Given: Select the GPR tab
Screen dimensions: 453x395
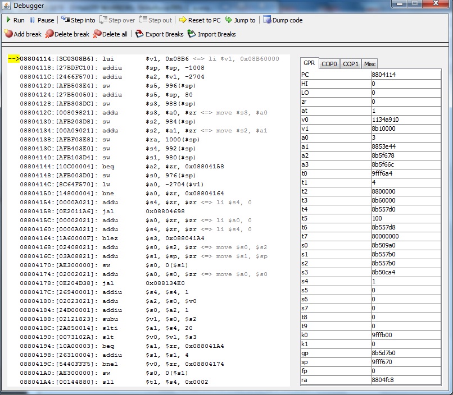Looking at the screenshot, I should click(x=309, y=63).
